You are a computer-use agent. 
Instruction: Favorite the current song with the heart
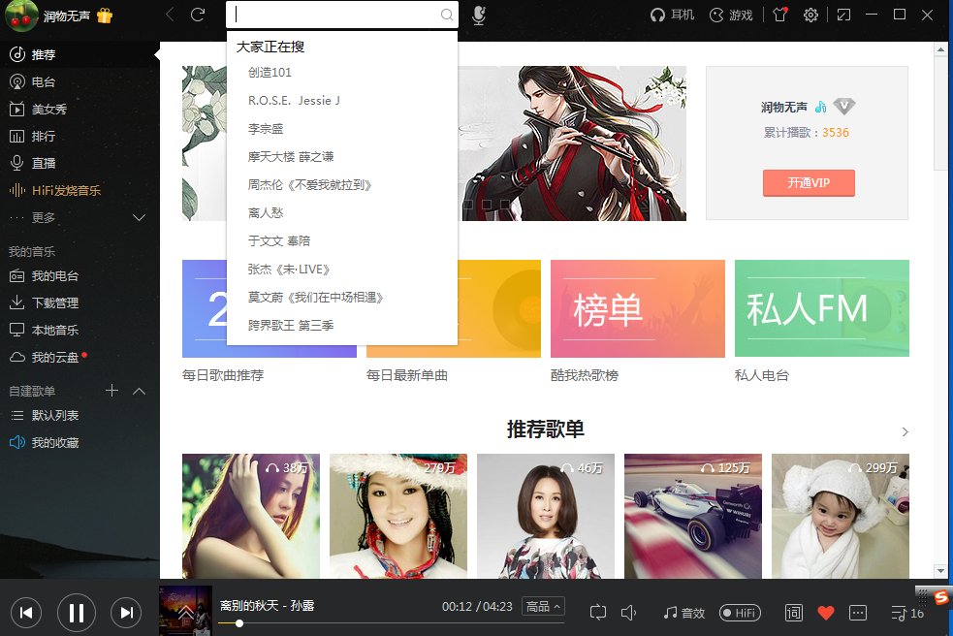[x=825, y=613]
